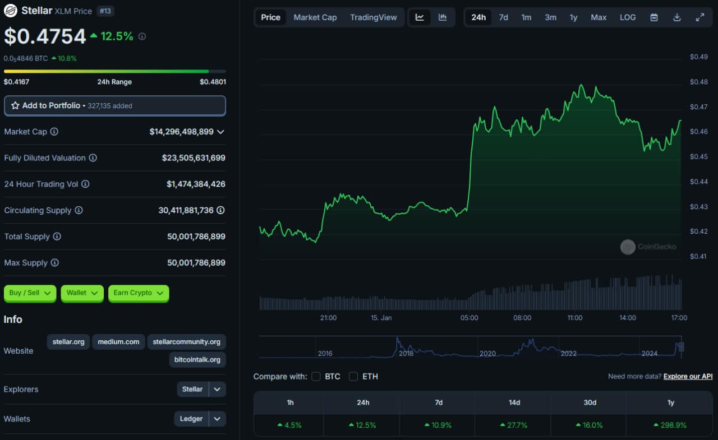The width and height of the screenshot is (718, 440).
Task: Click the star icon in Add to Portfolio
Action: click(x=15, y=105)
